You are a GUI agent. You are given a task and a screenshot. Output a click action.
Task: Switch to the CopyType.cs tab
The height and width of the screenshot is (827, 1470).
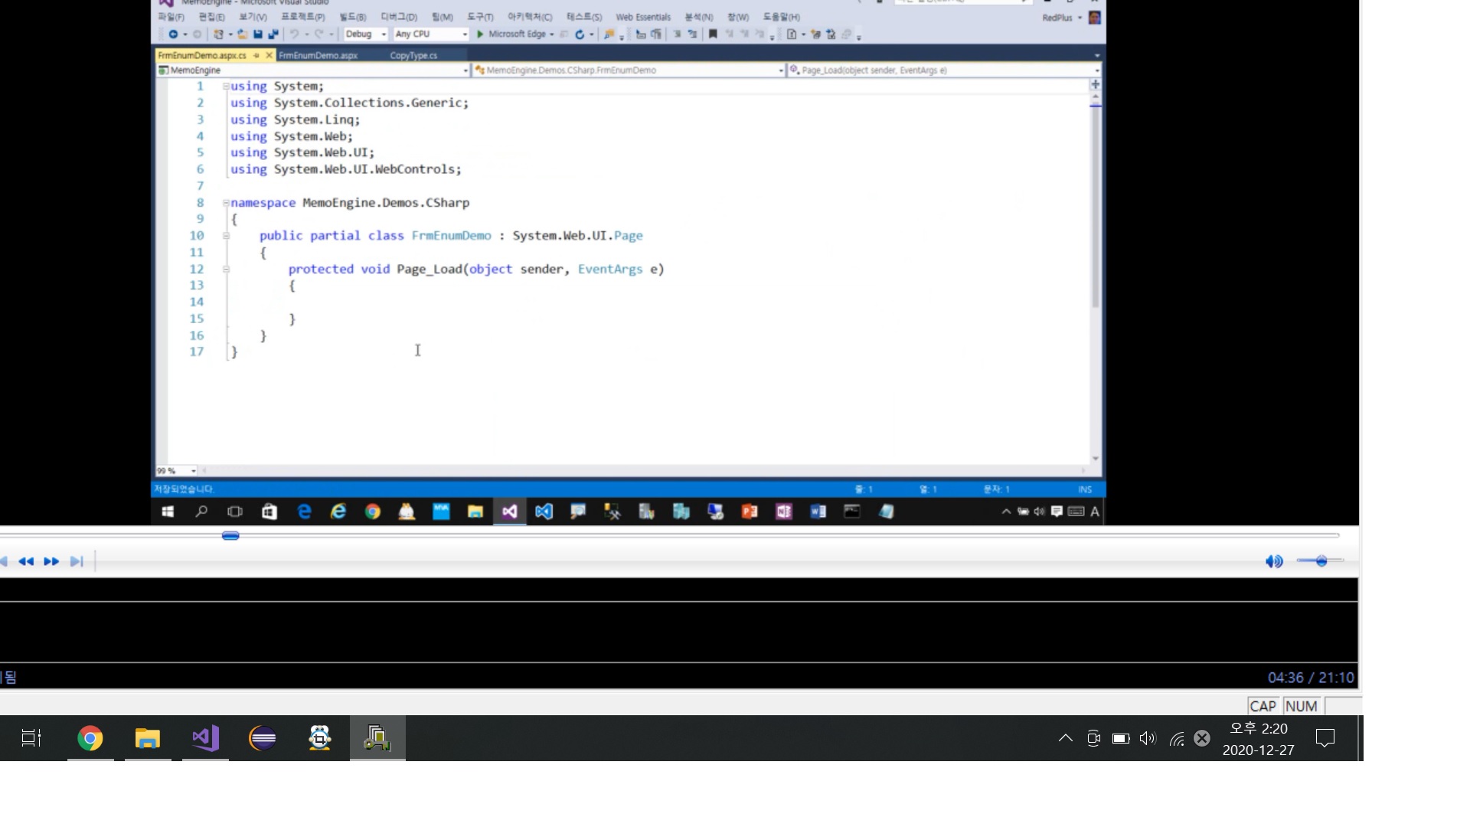[x=413, y=55]
